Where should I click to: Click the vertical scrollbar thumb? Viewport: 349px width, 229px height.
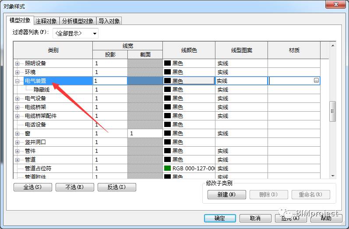point(332,111)
